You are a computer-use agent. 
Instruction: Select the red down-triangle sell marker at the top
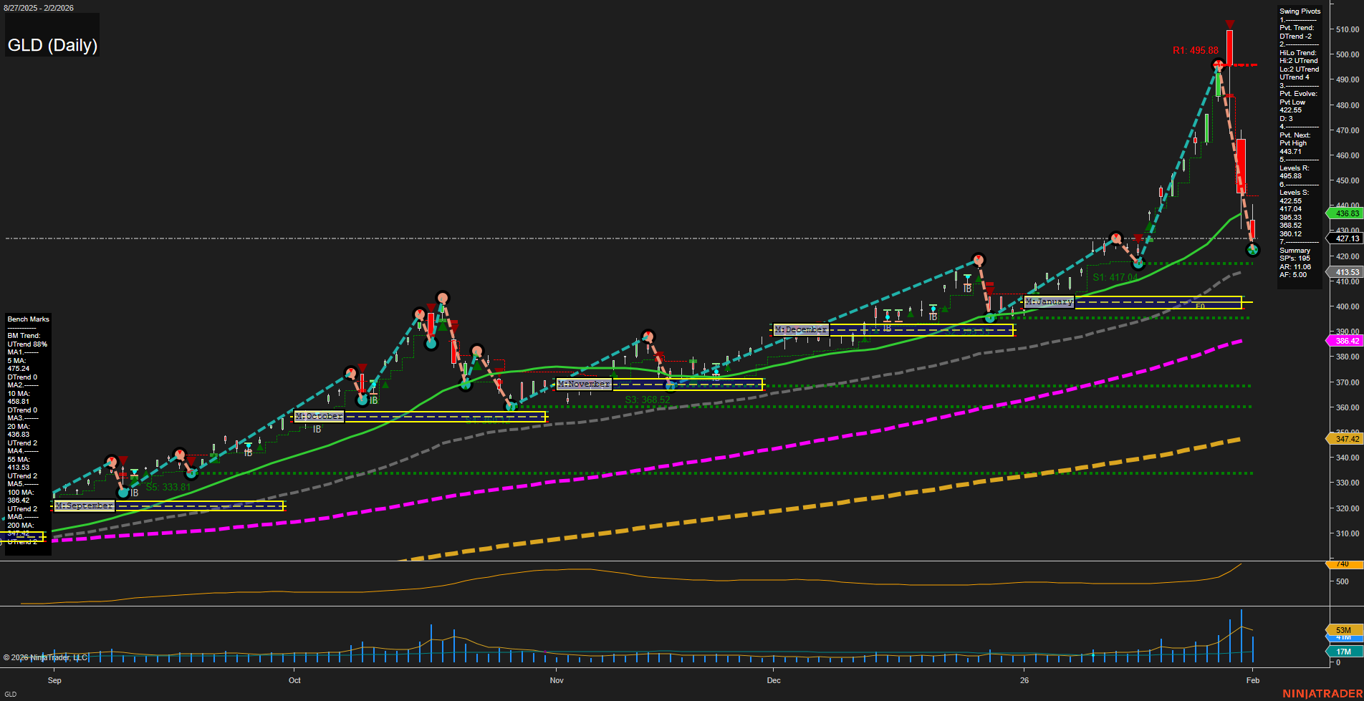coord(1230,24)
